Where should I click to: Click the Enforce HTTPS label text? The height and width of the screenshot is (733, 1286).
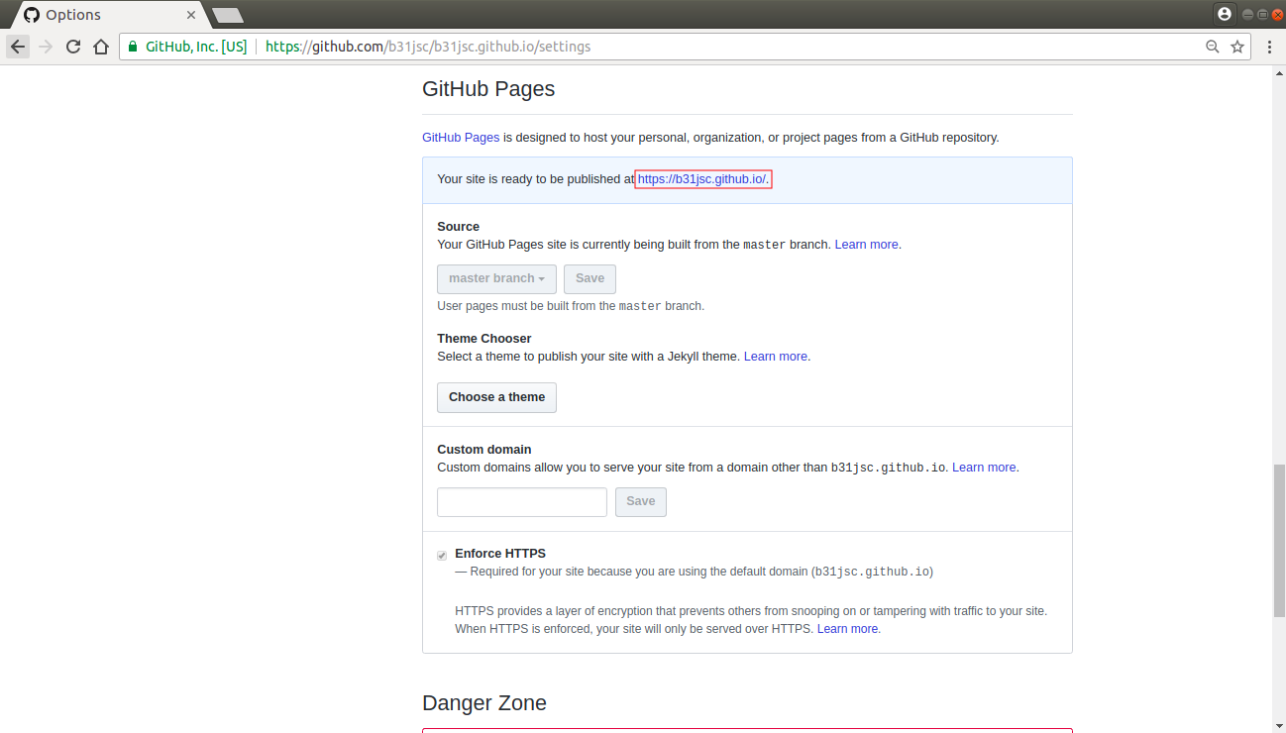tap(500, 554)
